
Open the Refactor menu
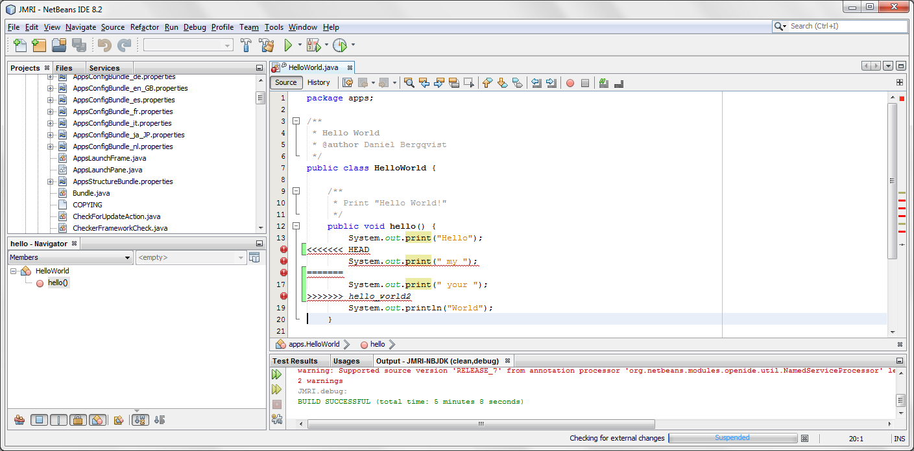pyautogui.click(x=144, y=27)
